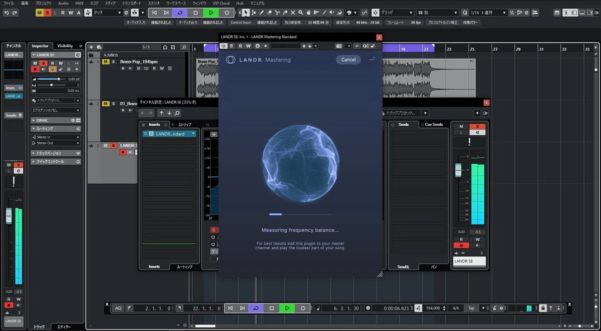Open トランスポート menu
Screen dimensions: 601x331
131,3
